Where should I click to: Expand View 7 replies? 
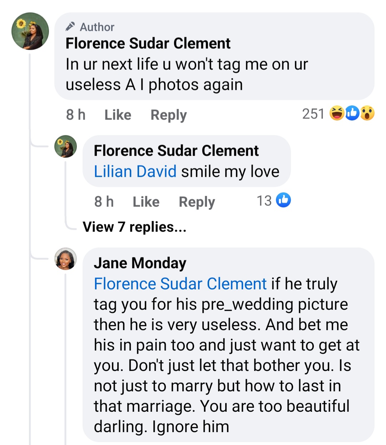coord(134,227)
